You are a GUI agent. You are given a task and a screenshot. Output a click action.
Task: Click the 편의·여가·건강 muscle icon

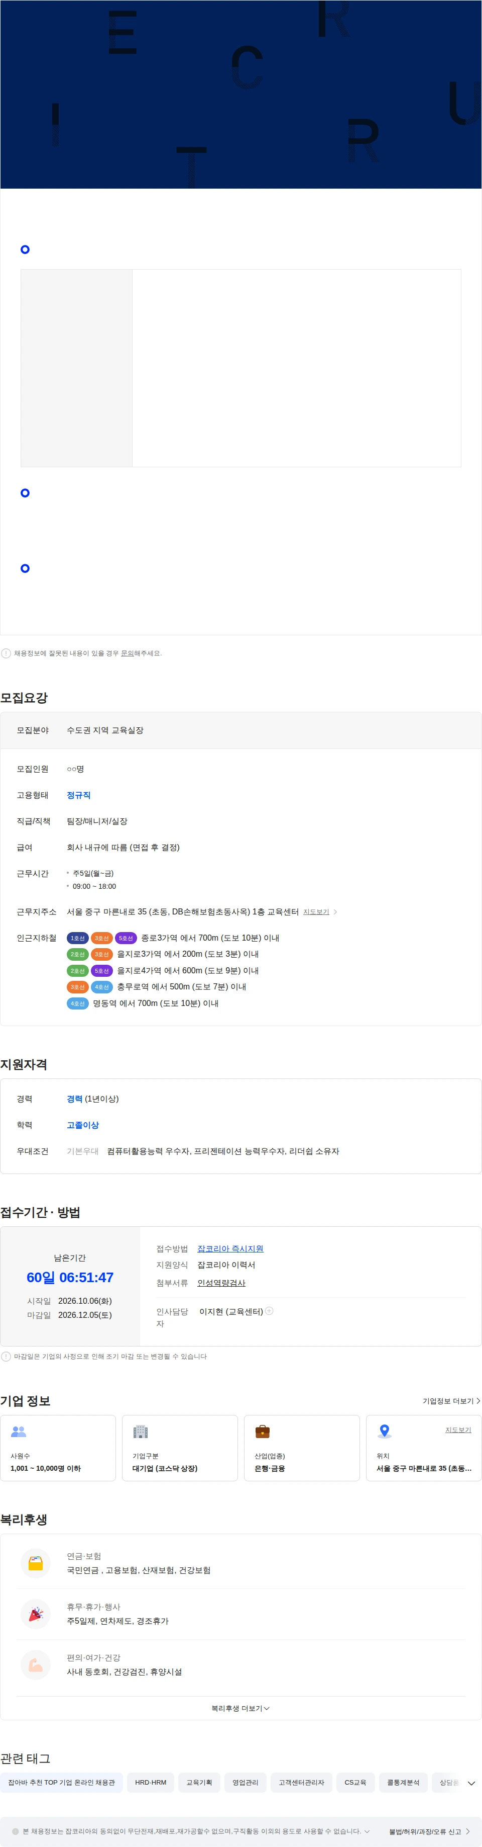pyautogui.click(x=36, y=1665)
